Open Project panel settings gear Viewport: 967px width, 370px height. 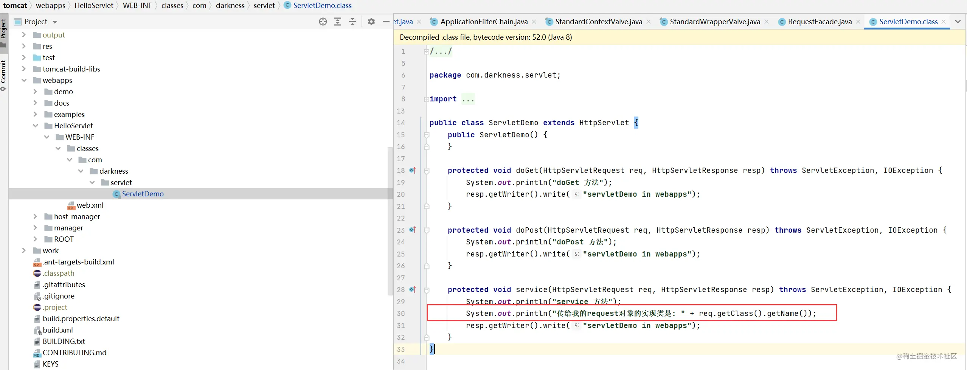(371, 22)
